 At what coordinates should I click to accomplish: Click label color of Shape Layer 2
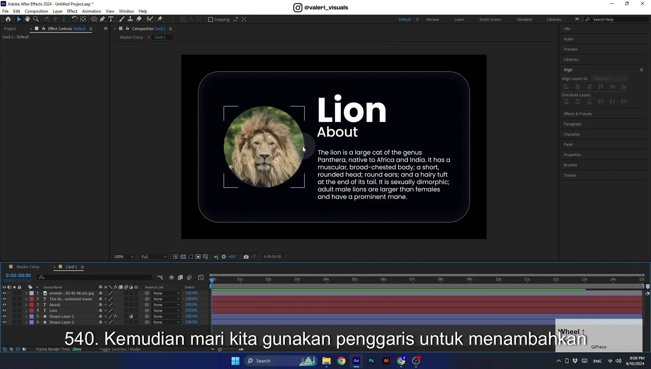[32, 322]
